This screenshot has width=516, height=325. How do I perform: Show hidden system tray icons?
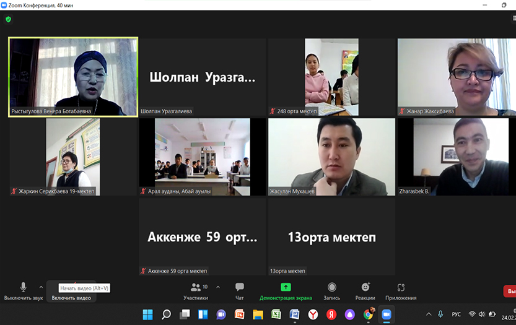(428, 314)
